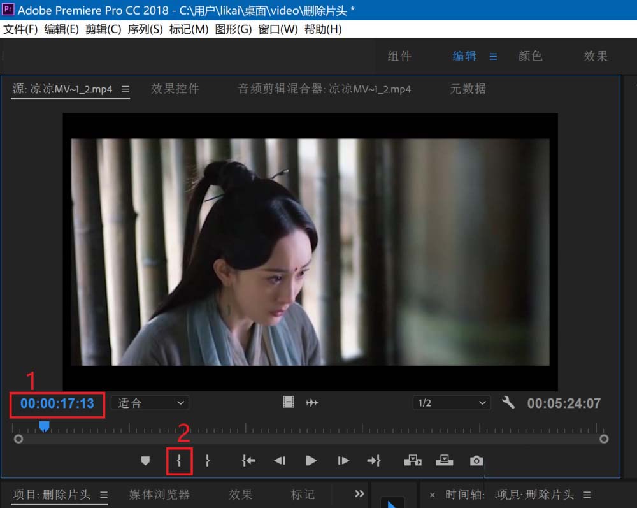Click the source monitor zoom scroll bar
The height and width of the screenshot is (508, 637).
coord(311,439)
